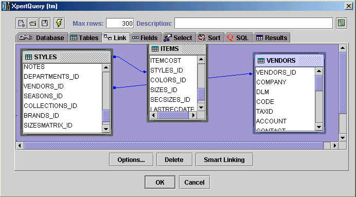Screen dimensions: 356x197
Task: Click the Delete button
Action: pos(174,160)
